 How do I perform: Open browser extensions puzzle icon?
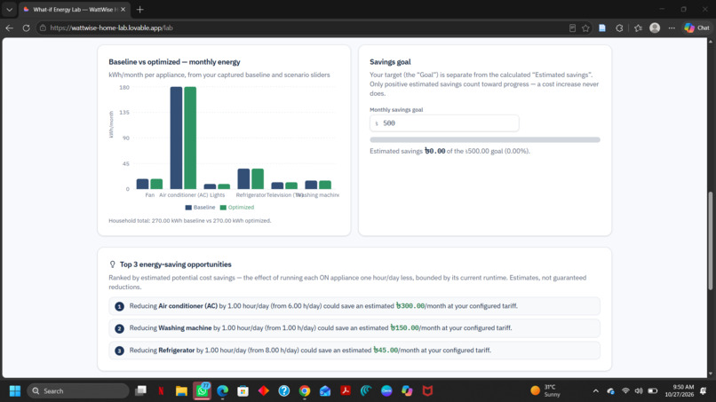tap(619, 28)
